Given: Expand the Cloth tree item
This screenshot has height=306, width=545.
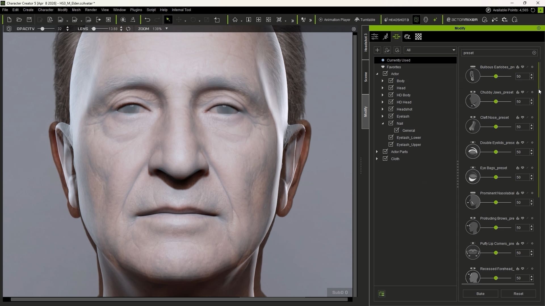Looking at the screenshot, I should 377,159.
